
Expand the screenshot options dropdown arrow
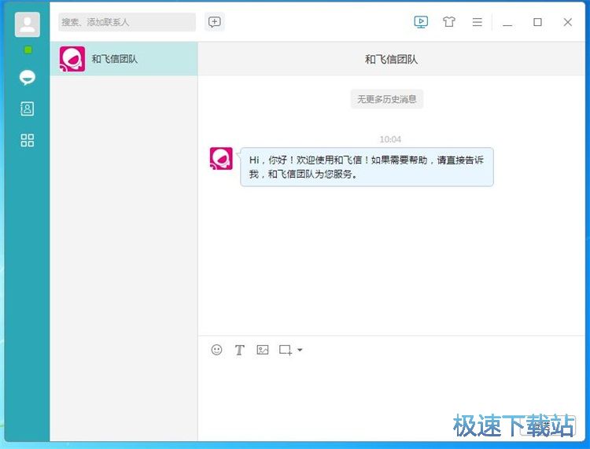(x=300, y=351)
